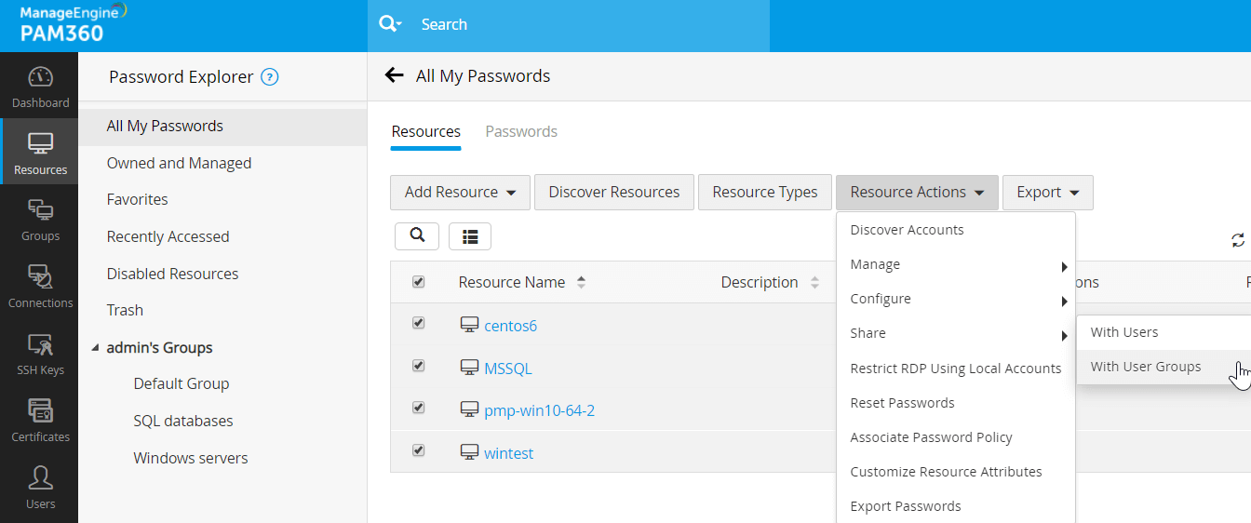Click the Discover Resources button
This screenshot has height=523, width=1251.
(613, 193)
